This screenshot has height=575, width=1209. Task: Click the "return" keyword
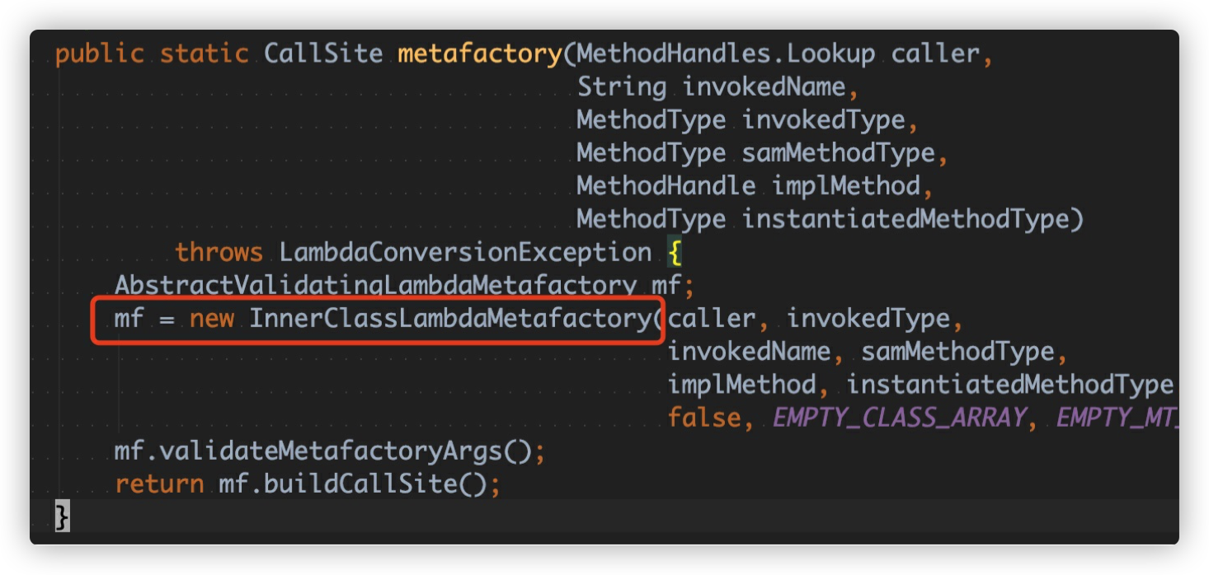159,484
